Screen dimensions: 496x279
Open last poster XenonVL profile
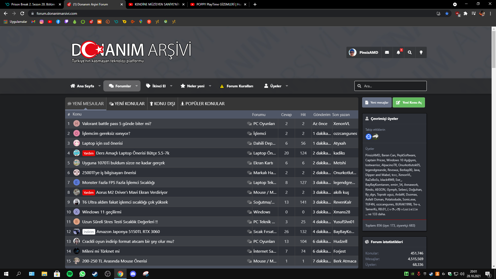(342, 123)
